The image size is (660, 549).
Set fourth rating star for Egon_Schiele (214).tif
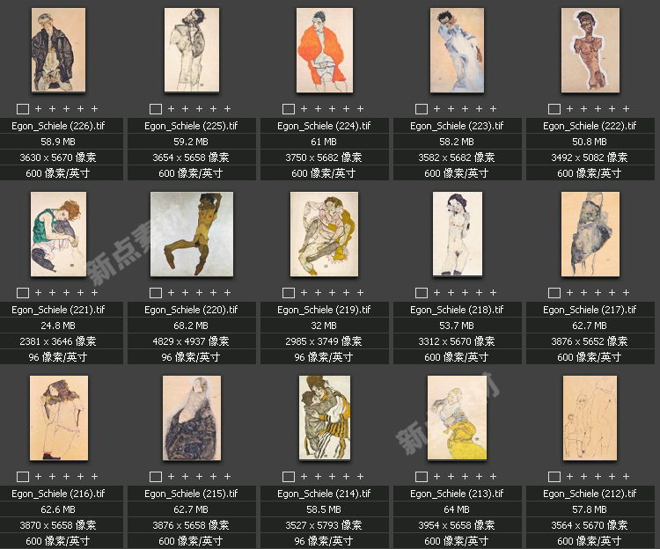click(x=347, y=476)
